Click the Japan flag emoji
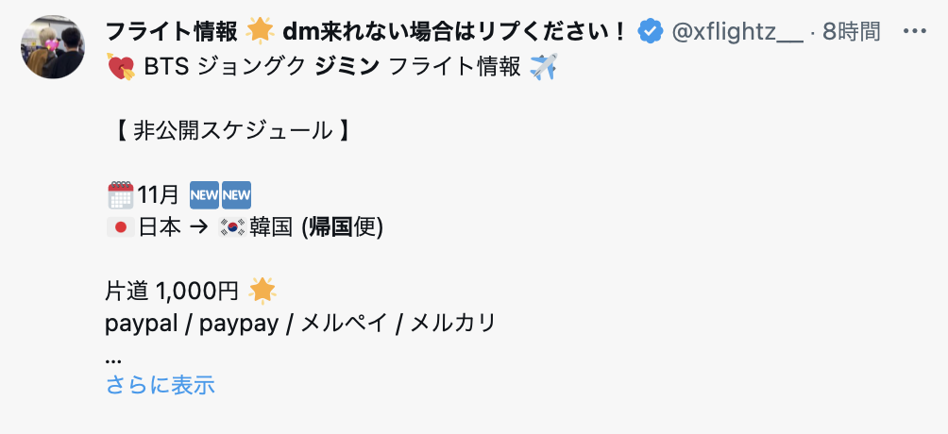This screenshot has height=434, width=948. click(x=121, y=227)
